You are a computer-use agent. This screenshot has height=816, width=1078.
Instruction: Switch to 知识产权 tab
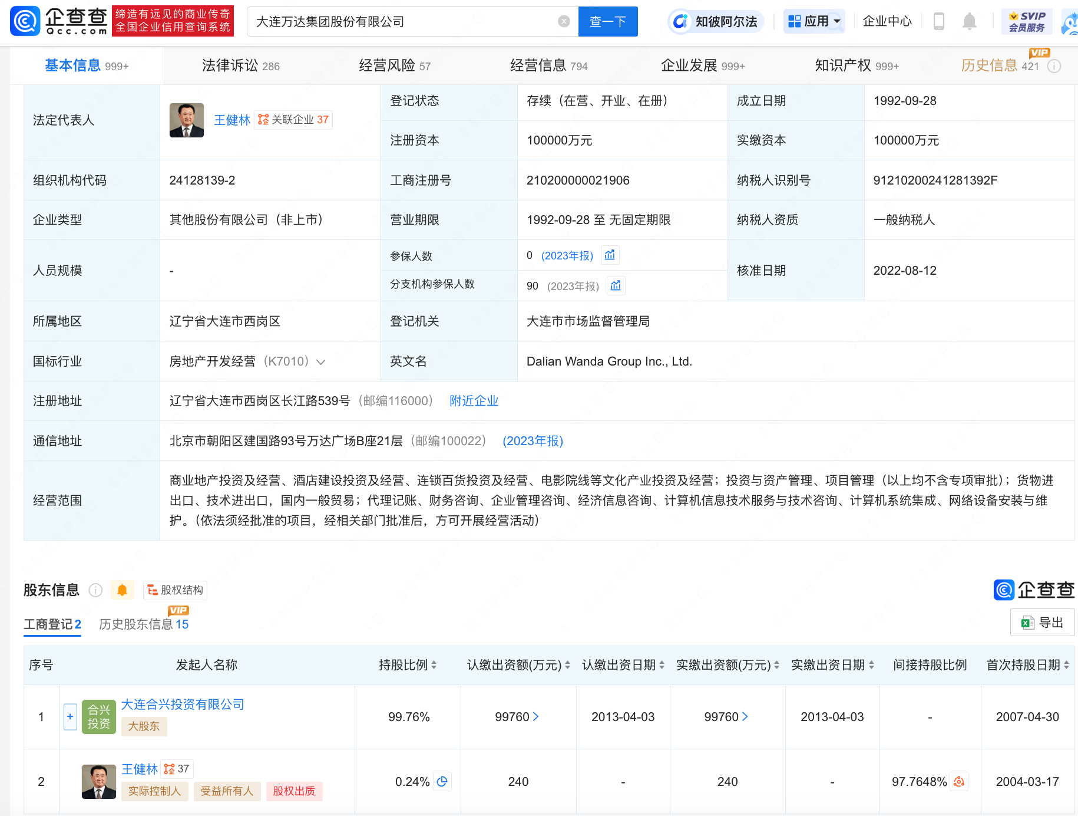(857, 65)
